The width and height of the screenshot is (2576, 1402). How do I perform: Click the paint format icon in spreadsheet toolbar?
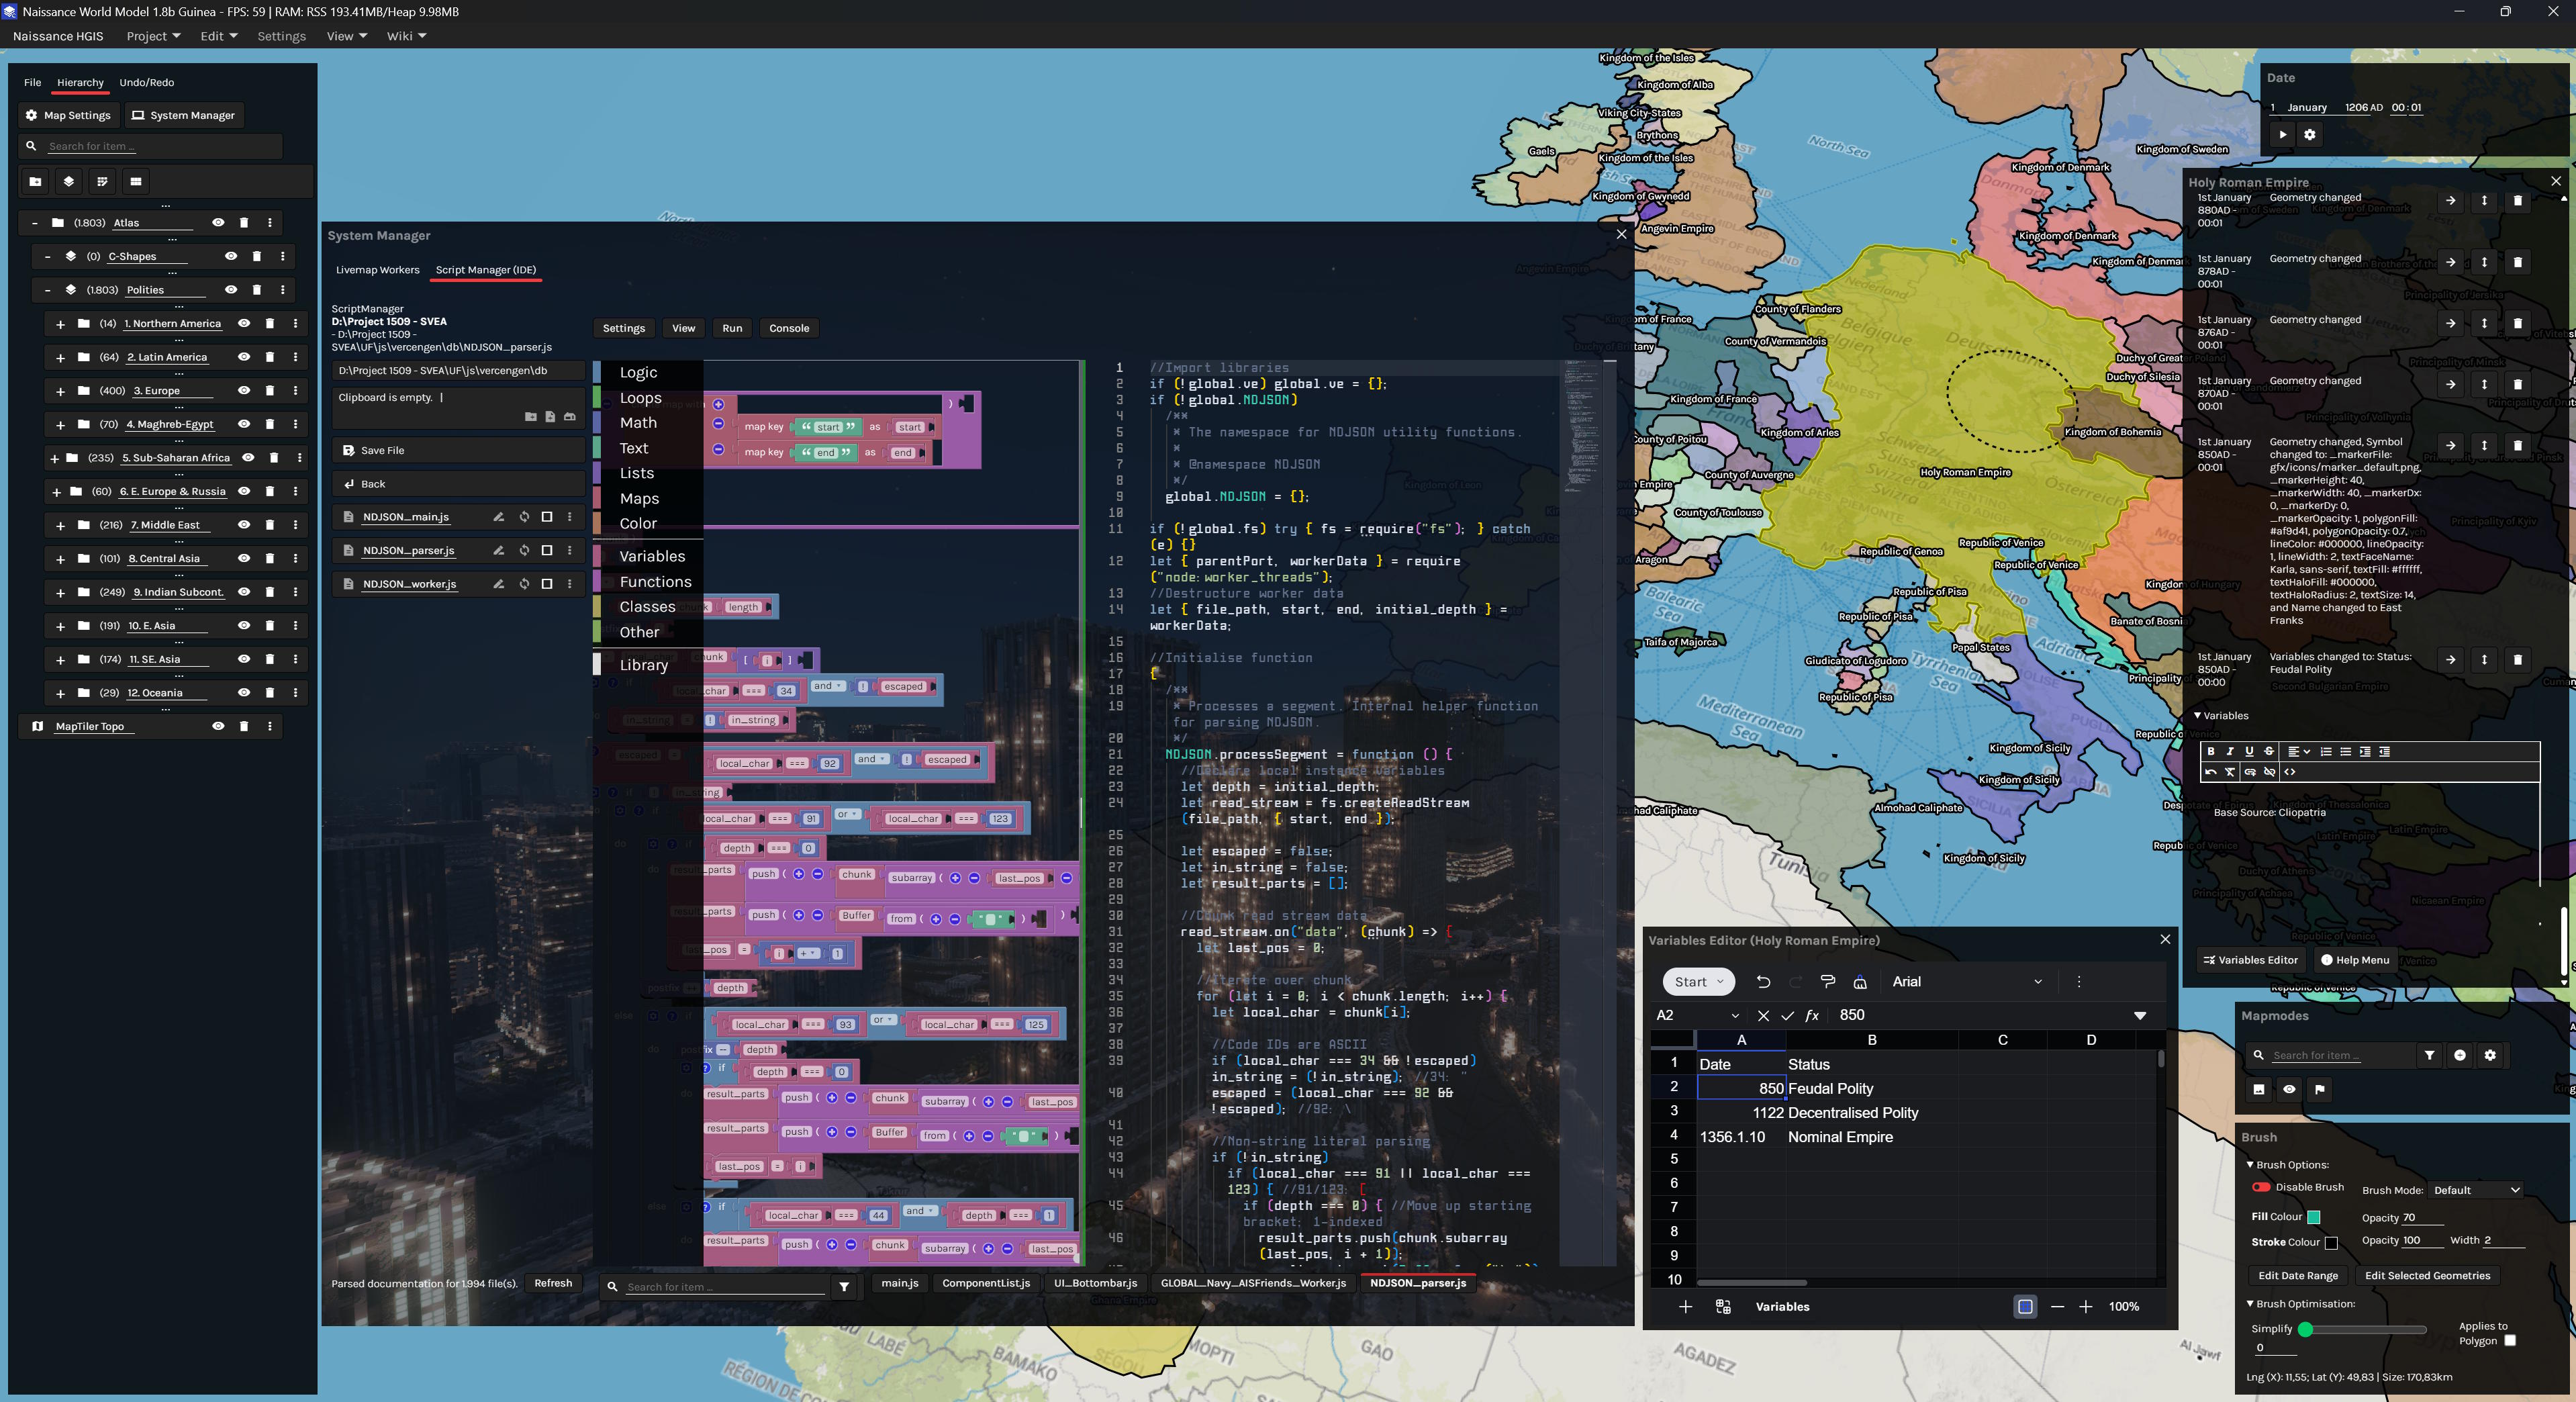point(1828,982)
